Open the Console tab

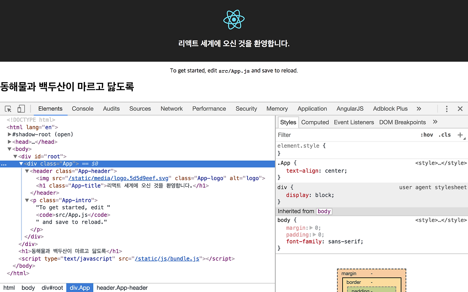83,109
